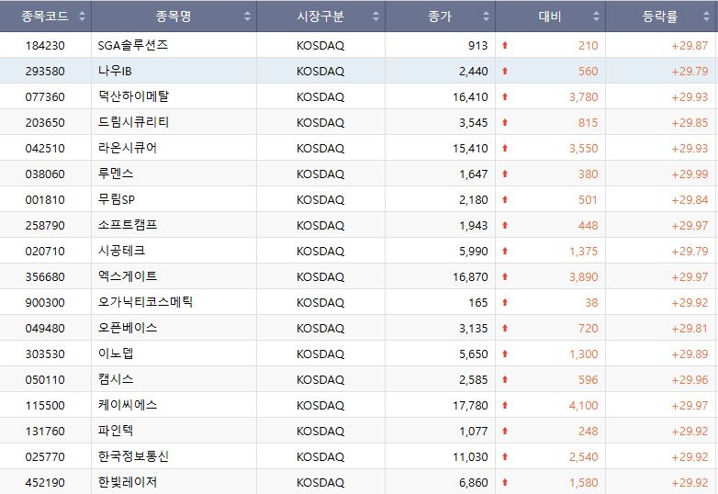Sort by the 종목명 sort arrows
Viewport: 718px width, 494px height.
(247, 17)
